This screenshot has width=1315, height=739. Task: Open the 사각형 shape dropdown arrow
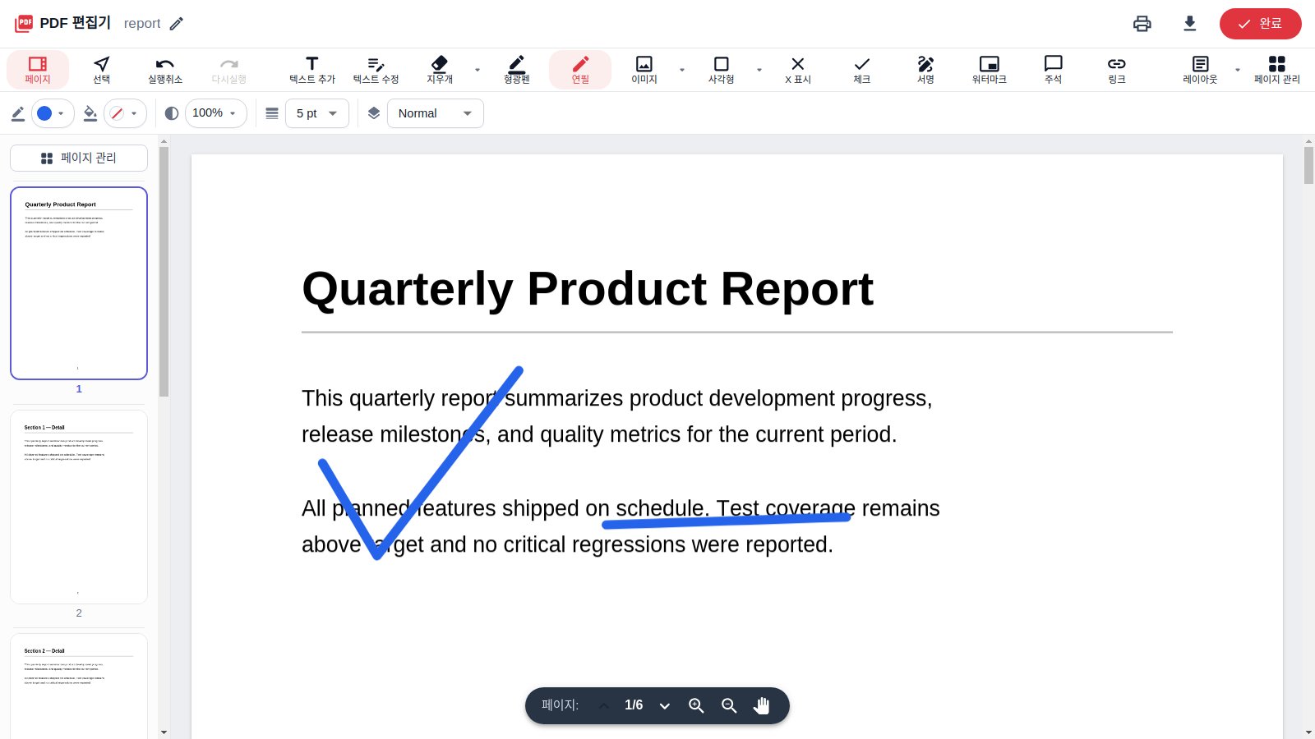tap(759, 70)
